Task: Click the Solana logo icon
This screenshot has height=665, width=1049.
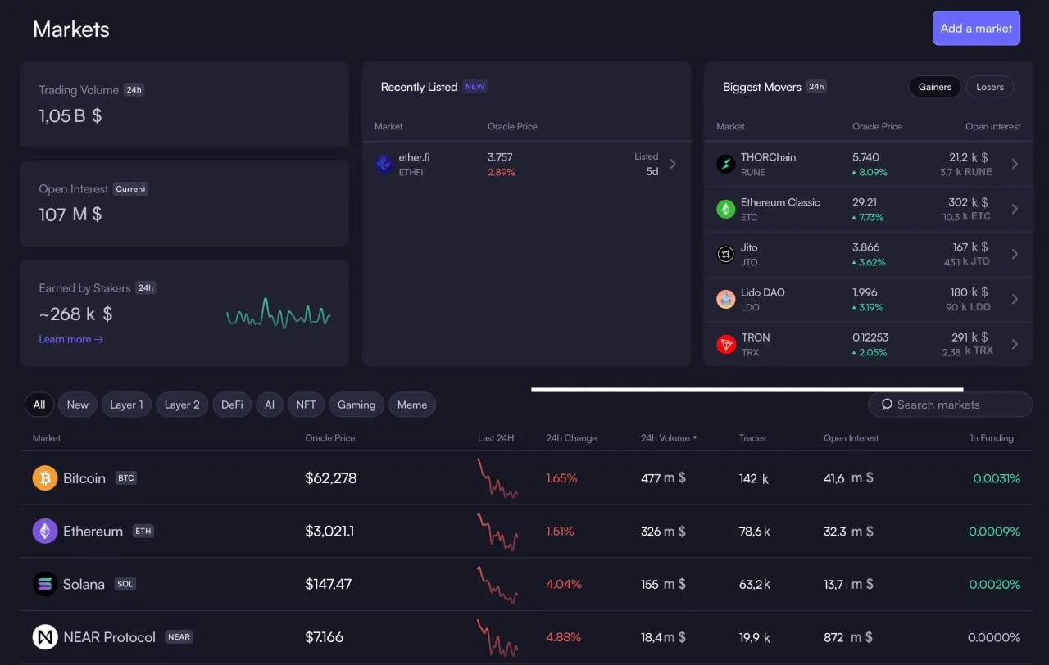Action: (45, 584)
